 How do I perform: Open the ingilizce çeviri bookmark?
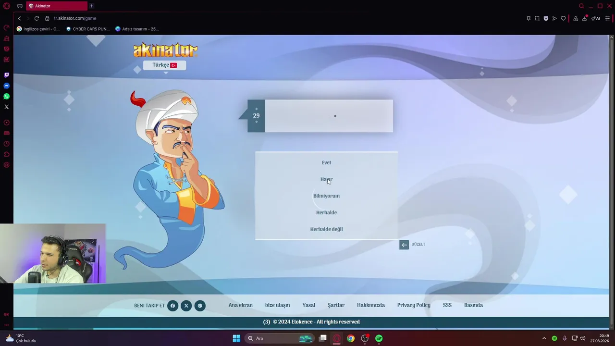(38, 29)
